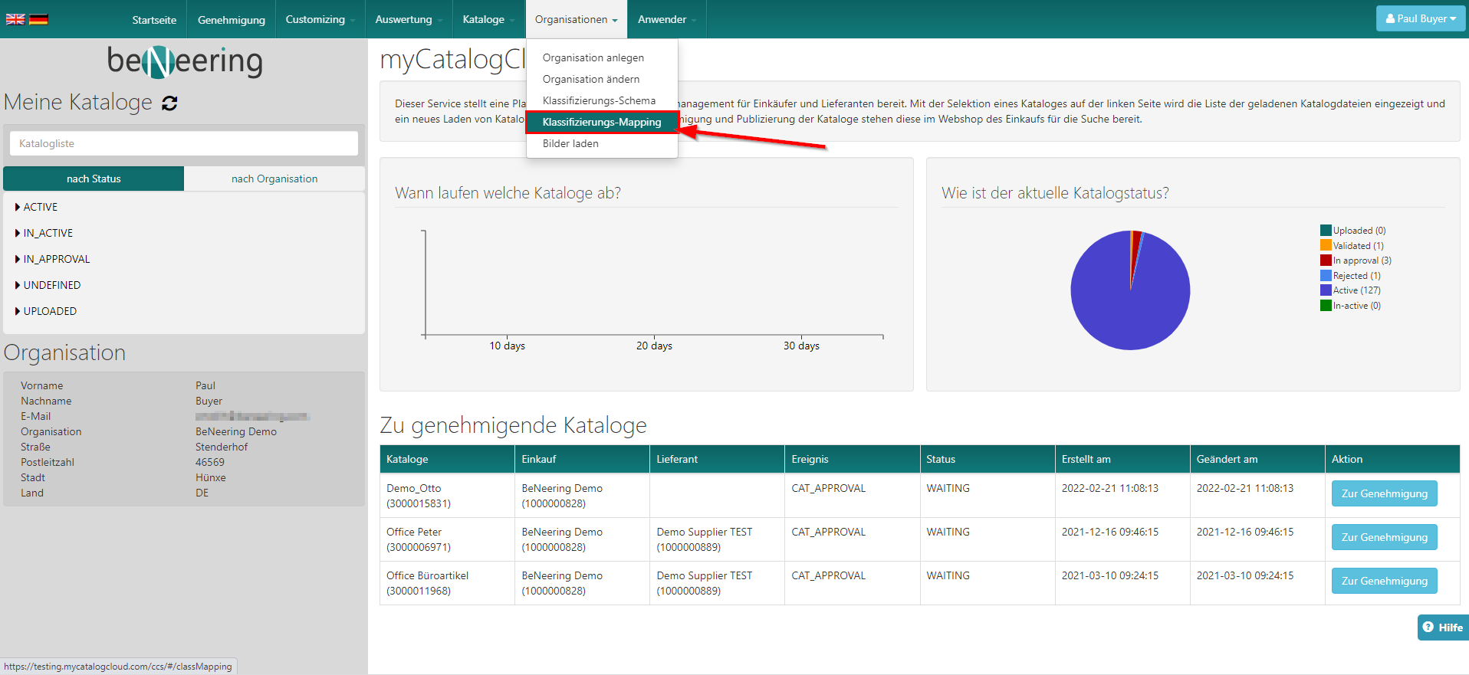Click the Validated legend orange square

click(x=1326, y=245)
